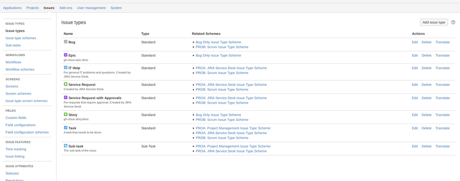Click the Sub-task issue type icon
Screen dimensions: 460x181
[x=66, y=146]
